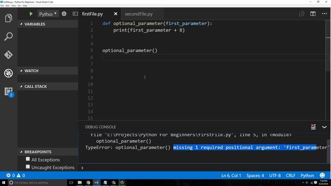Open the Explorer view in activity bar
The width and height of the screenshot is (331, 186).
[8, 18]
